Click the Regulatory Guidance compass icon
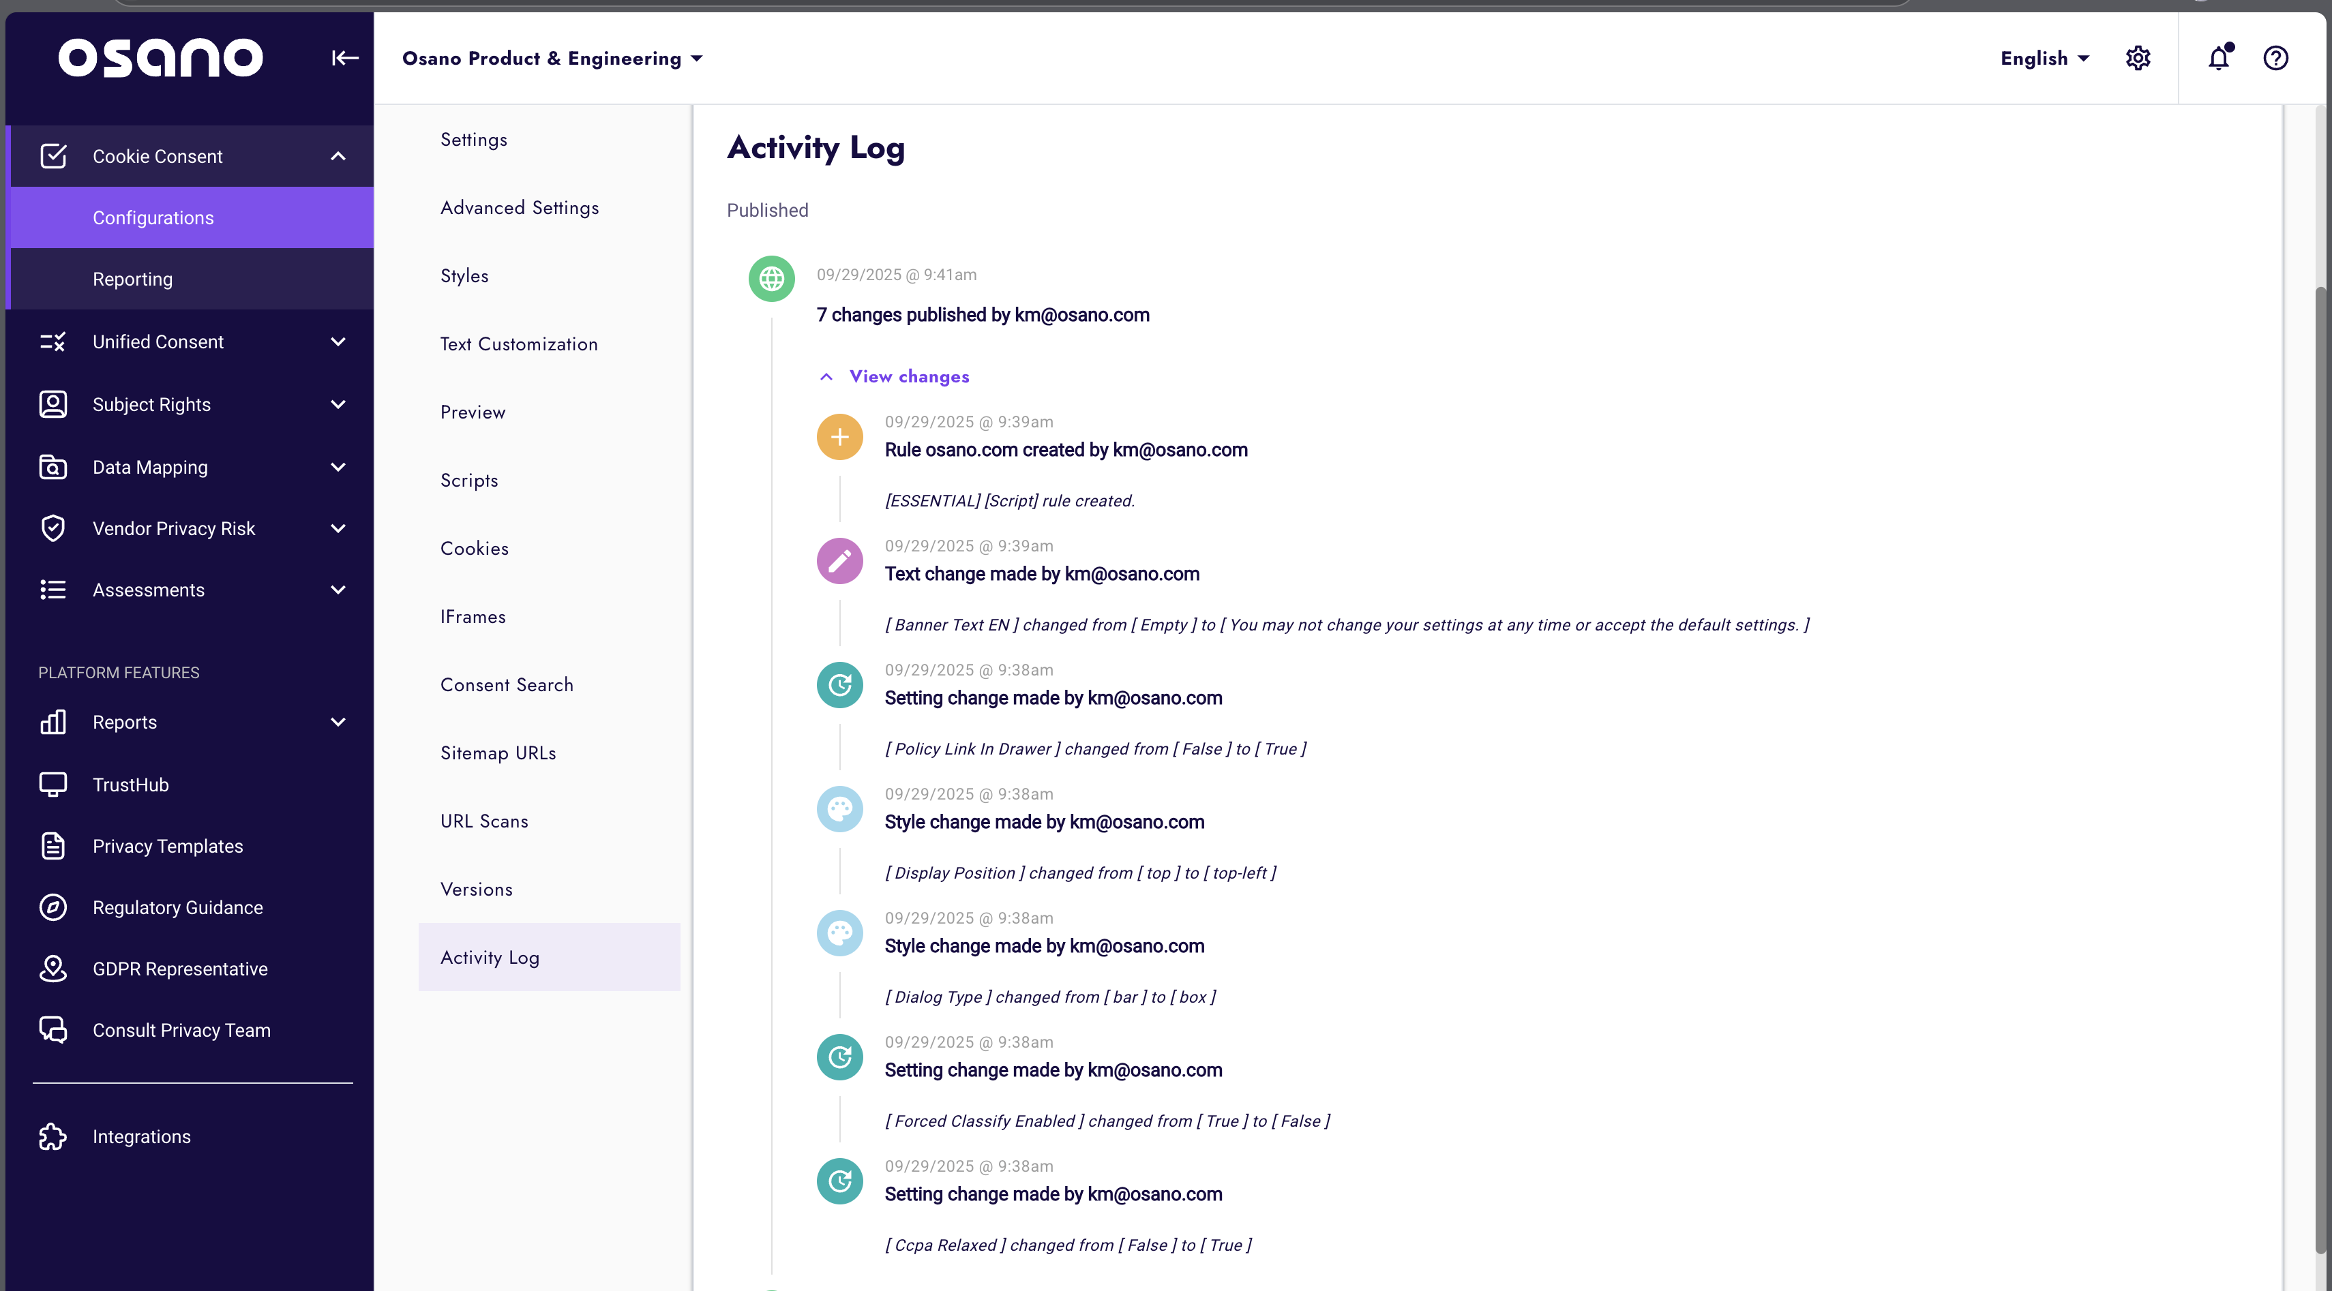The image size is (2332, 1291). click(x=53, y=907)
